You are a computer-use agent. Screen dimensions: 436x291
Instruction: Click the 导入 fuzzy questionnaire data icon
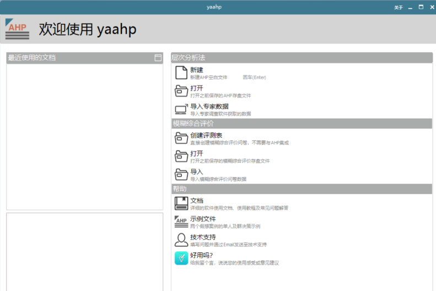181,175
